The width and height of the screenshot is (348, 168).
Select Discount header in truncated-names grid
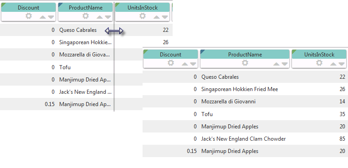pyautogui.click(x=28, y=8)
